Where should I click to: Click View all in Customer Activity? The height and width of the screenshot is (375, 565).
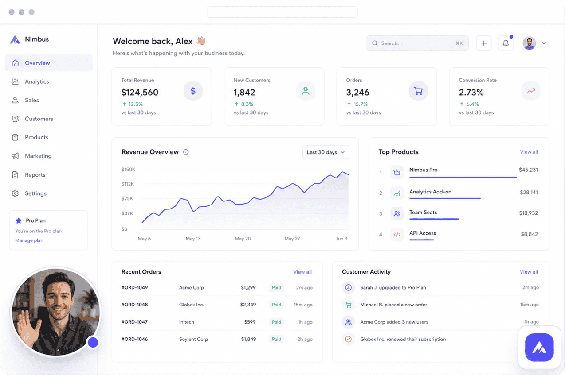click(529, 272)
